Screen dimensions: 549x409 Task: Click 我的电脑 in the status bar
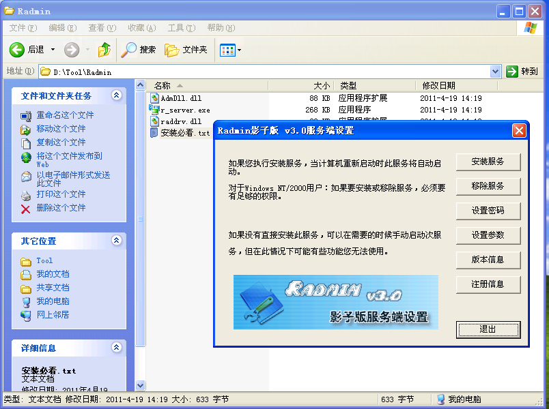pyautogui.click(x=459, y=399)
